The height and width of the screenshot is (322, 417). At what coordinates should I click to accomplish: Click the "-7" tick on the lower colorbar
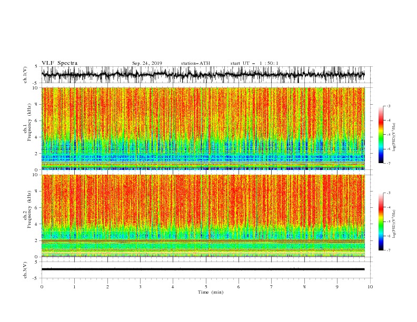point(388,250)
